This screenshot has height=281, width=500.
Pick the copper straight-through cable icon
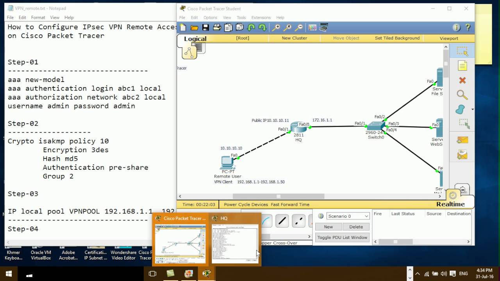282,221
